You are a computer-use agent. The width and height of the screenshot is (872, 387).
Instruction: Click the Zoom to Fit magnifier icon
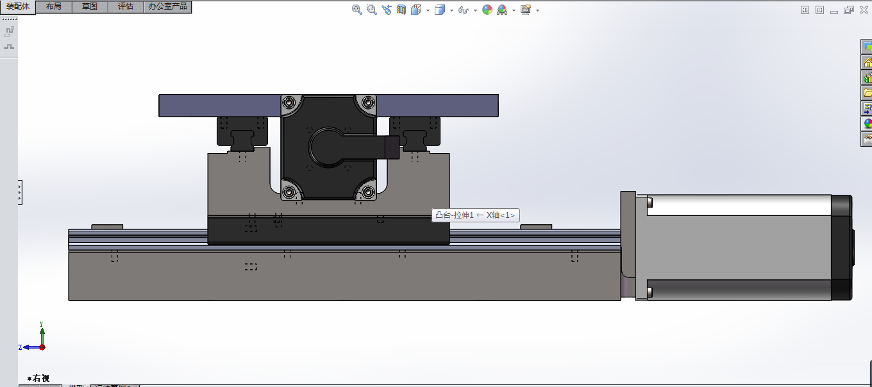357,10
